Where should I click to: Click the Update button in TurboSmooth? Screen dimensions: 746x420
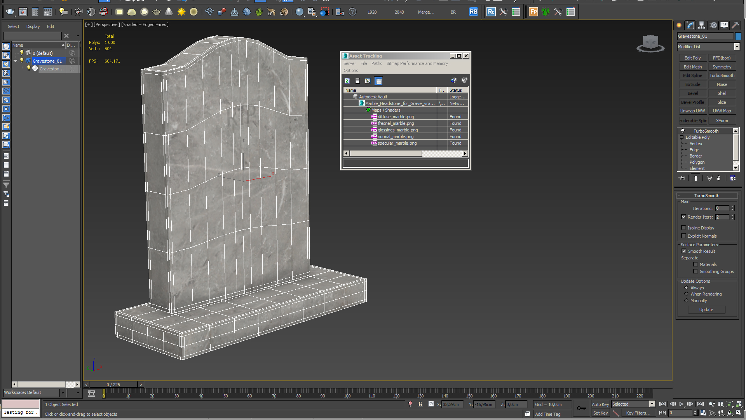(x=706, y=309)
